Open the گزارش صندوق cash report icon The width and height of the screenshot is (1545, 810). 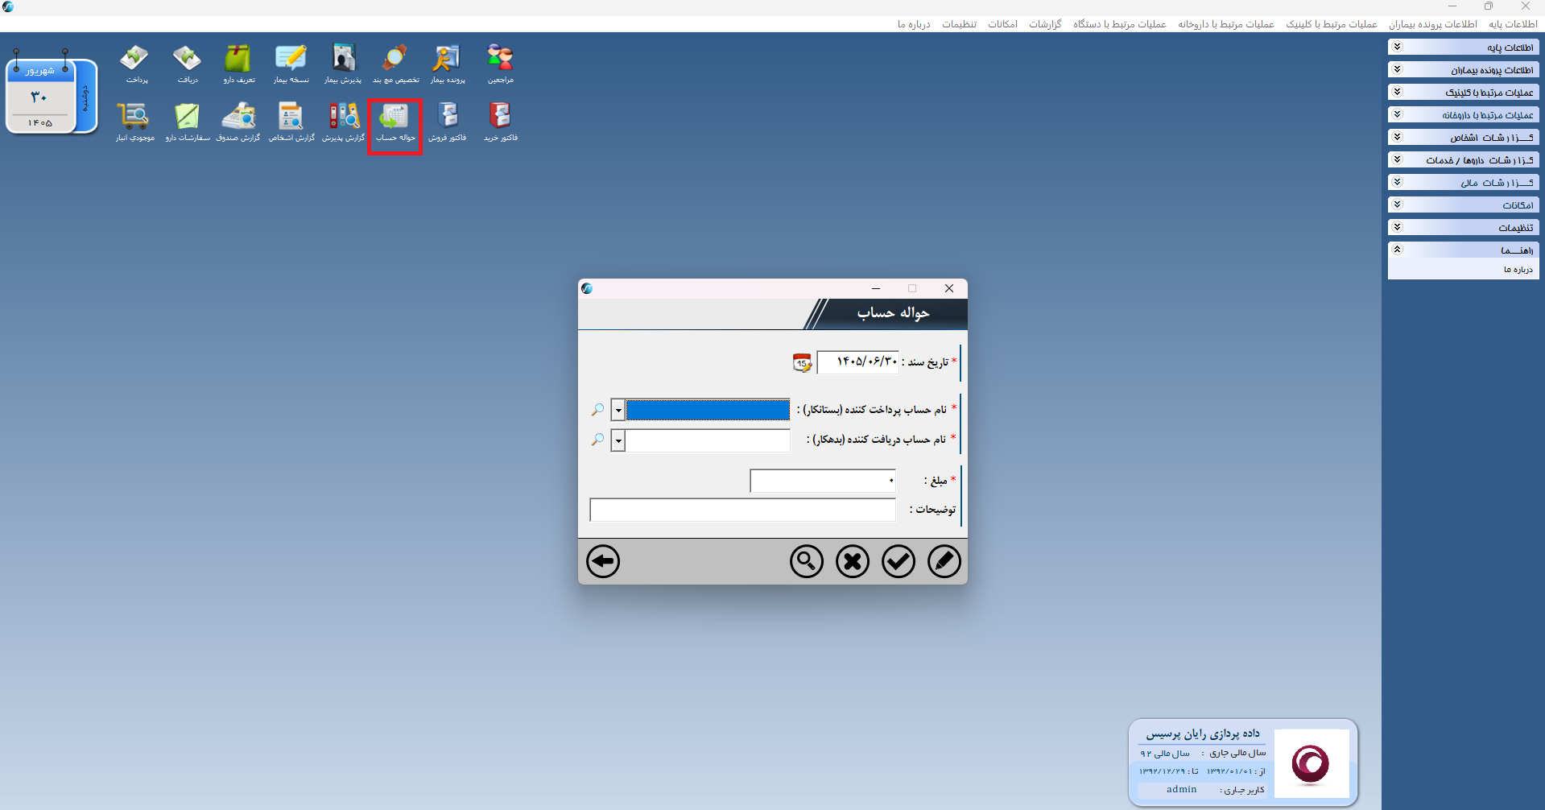(238, 122)
